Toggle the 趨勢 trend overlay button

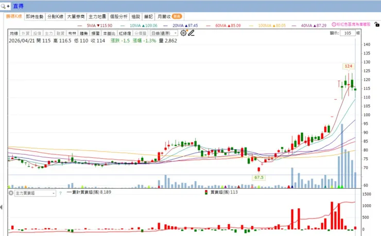coord(84,33)
